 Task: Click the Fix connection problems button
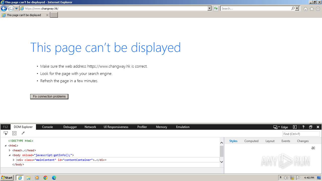[x=49, y=97]
